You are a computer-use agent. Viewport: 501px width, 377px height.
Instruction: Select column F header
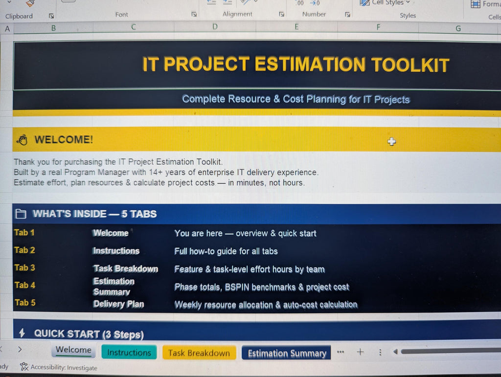click(x=378, y=27)
